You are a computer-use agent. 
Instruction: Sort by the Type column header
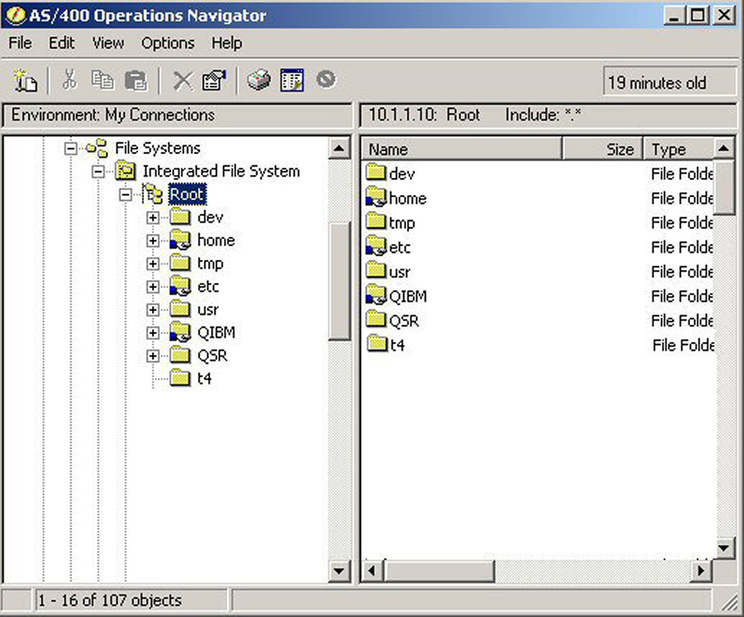click(679, 149)
